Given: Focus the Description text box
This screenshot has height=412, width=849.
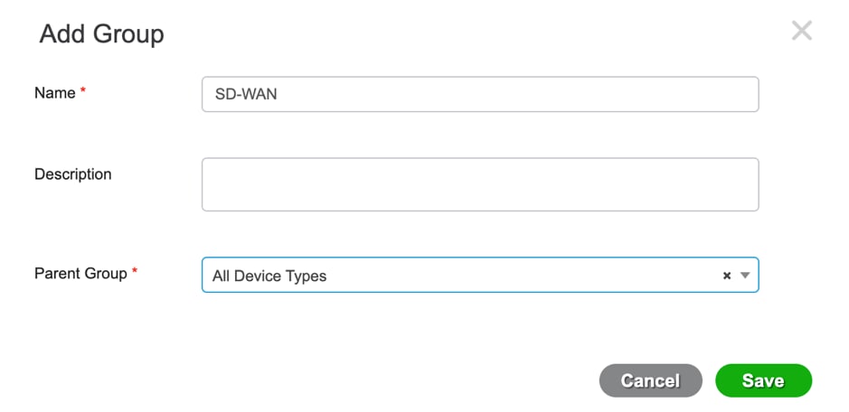Looking at the screenshot, I should [x=479, y=184].
